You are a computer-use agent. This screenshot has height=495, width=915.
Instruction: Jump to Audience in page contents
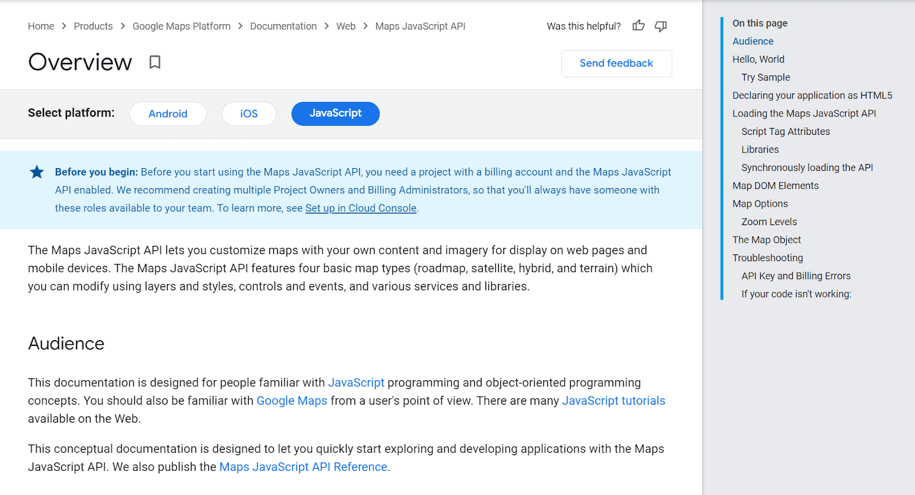(x=753, y=41)
